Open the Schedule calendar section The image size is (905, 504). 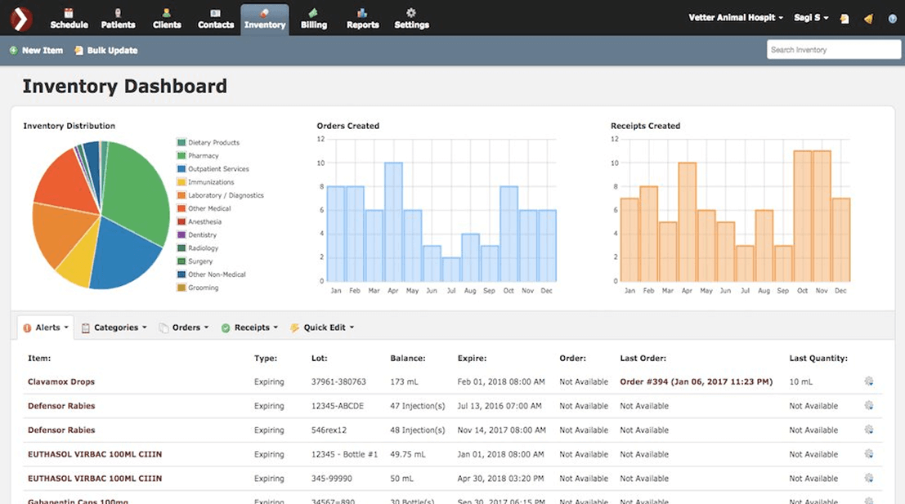(69, 18)
